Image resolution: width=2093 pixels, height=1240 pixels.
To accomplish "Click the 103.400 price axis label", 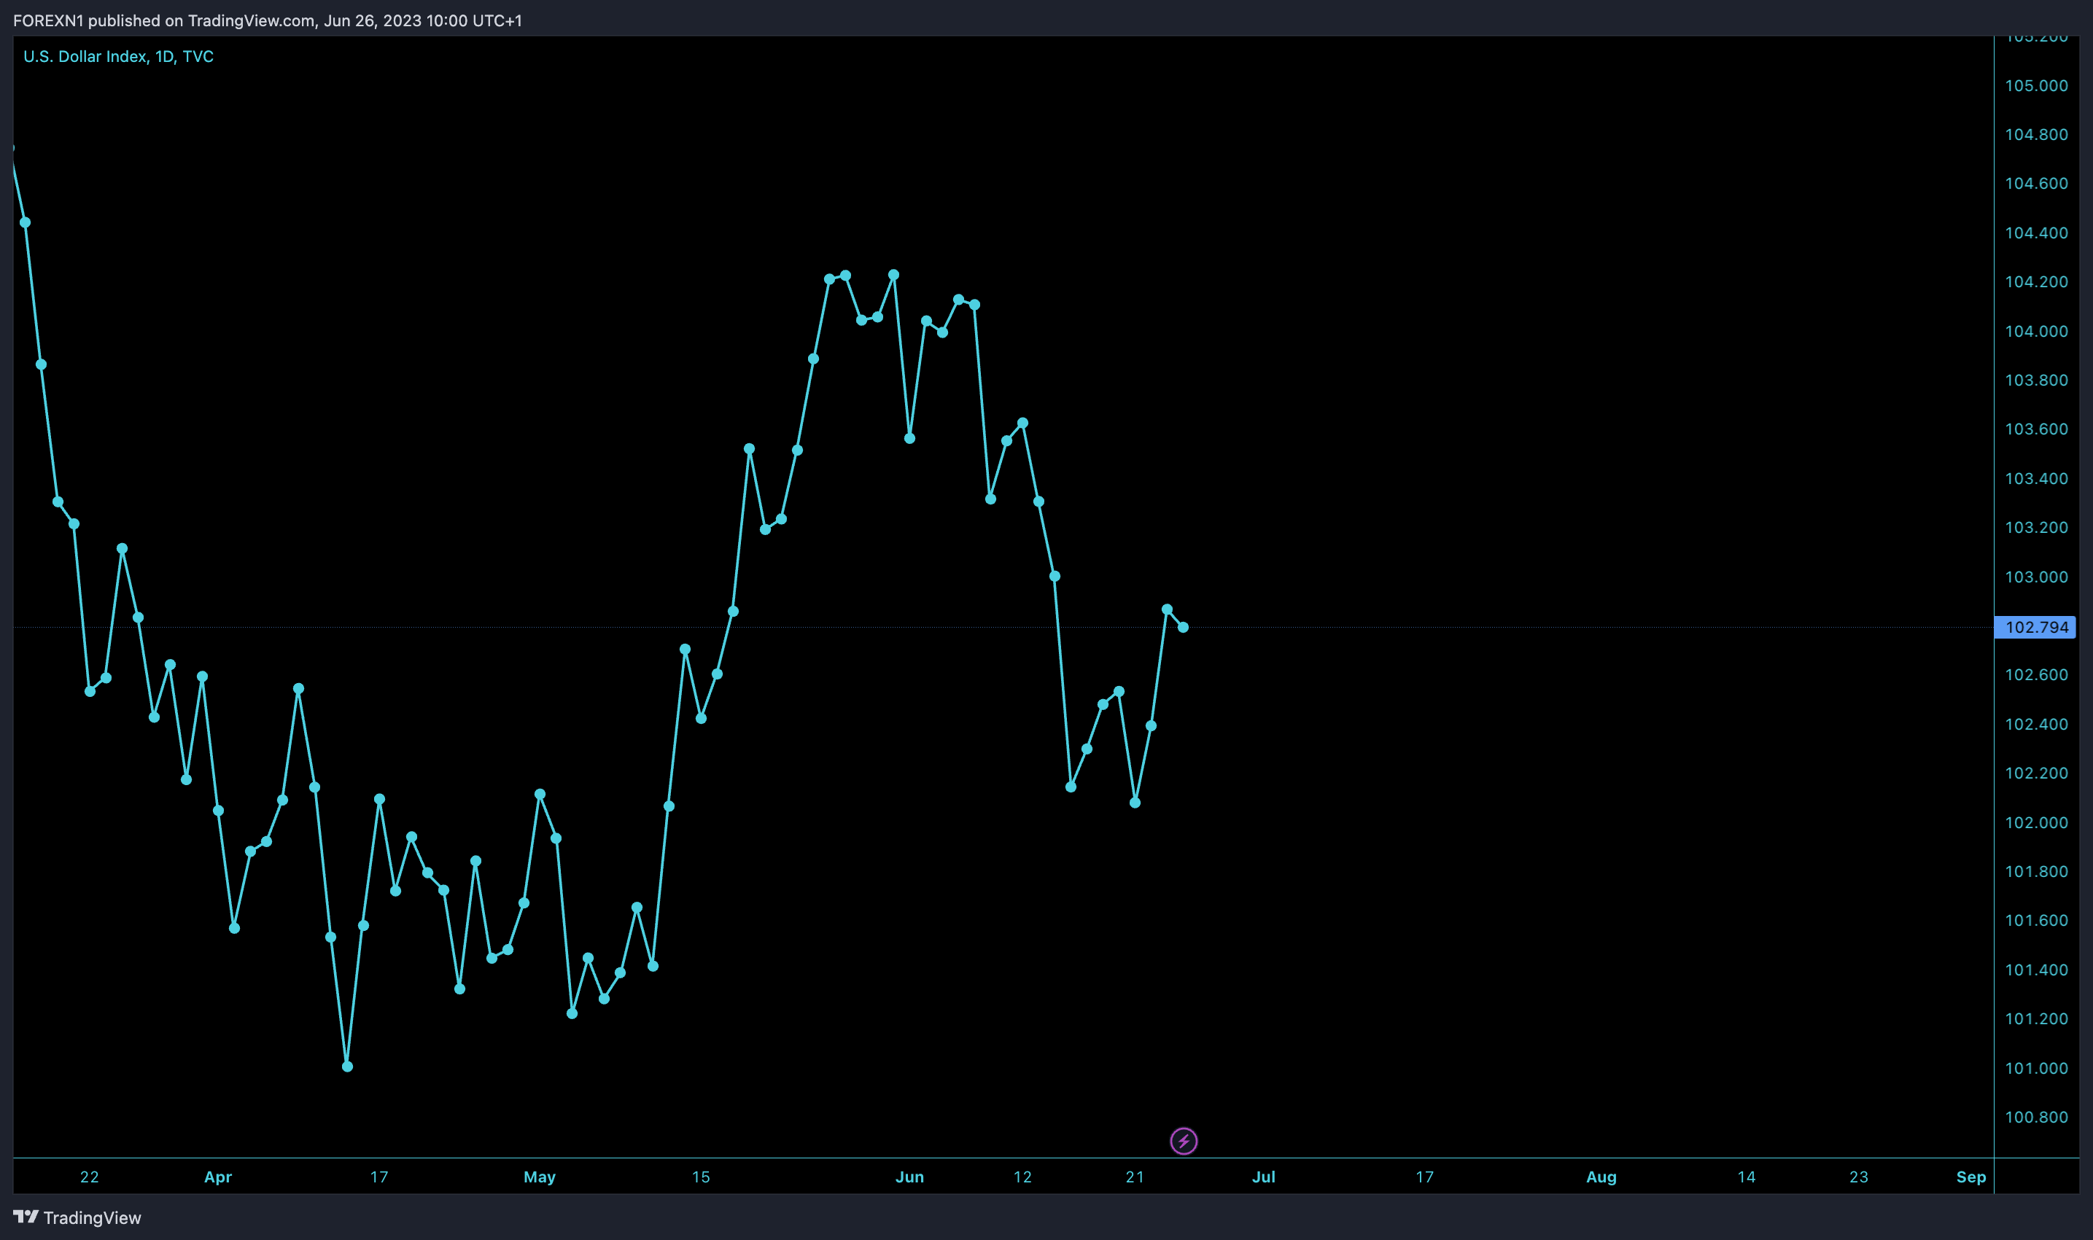I will [x=2036, y=478].
